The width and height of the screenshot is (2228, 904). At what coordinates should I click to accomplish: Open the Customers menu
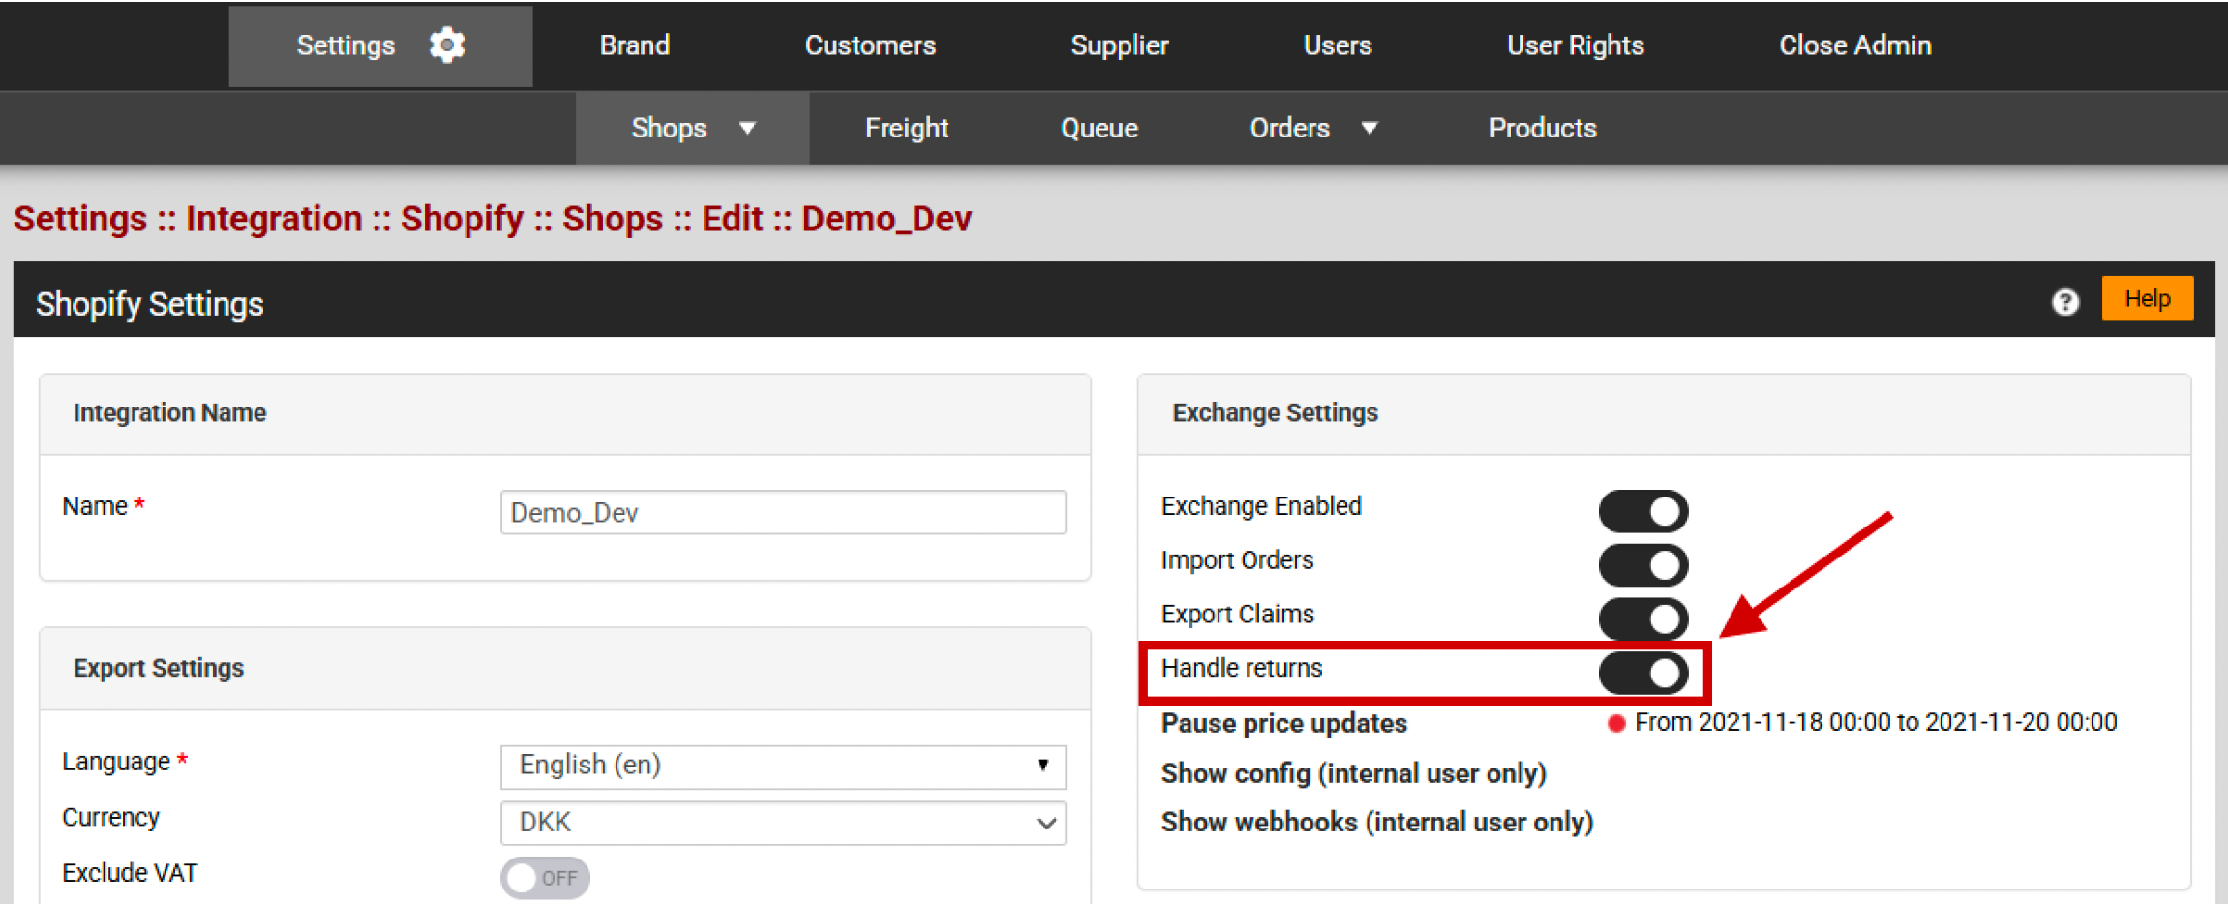click(870, 45)
